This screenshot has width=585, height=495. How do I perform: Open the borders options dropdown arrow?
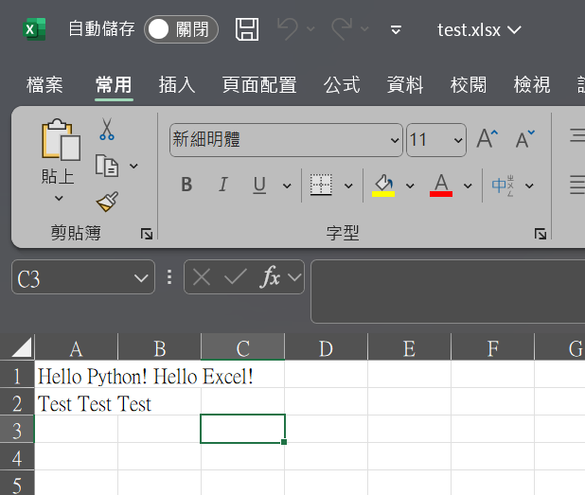point(348,186)
